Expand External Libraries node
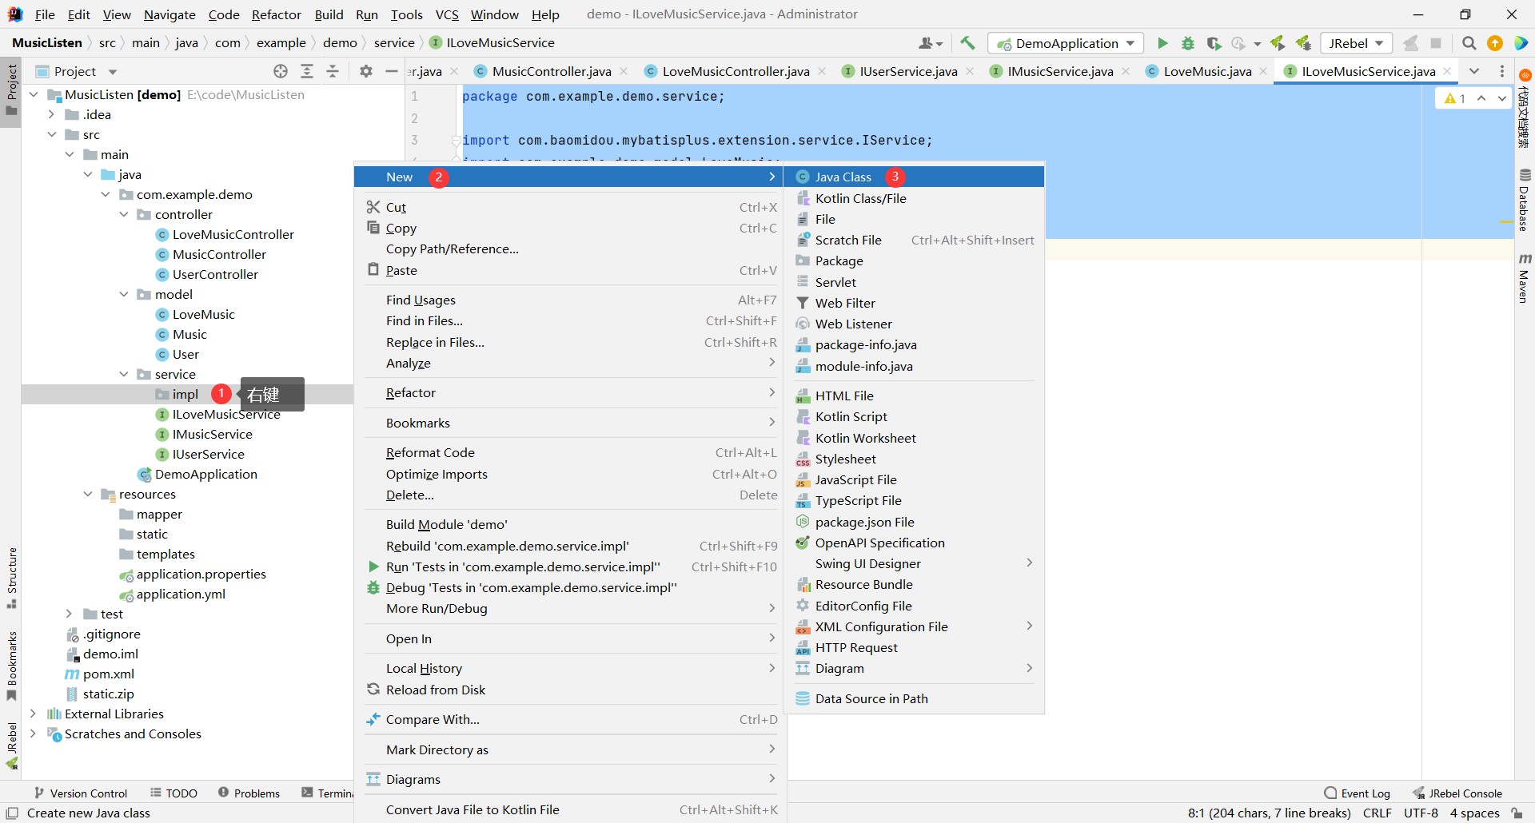The width and height of the screenshot is (1535, 823). coord(33,714)
